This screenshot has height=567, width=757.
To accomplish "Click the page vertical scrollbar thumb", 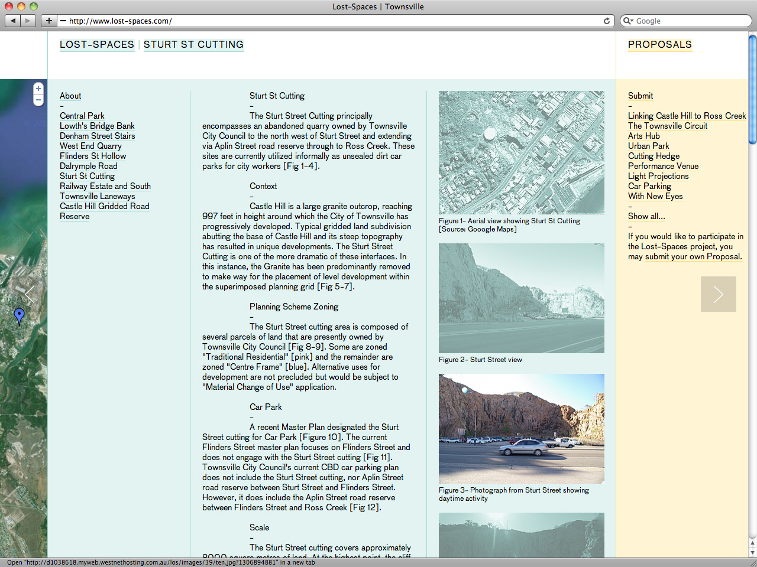I will (x=752, y=89).
